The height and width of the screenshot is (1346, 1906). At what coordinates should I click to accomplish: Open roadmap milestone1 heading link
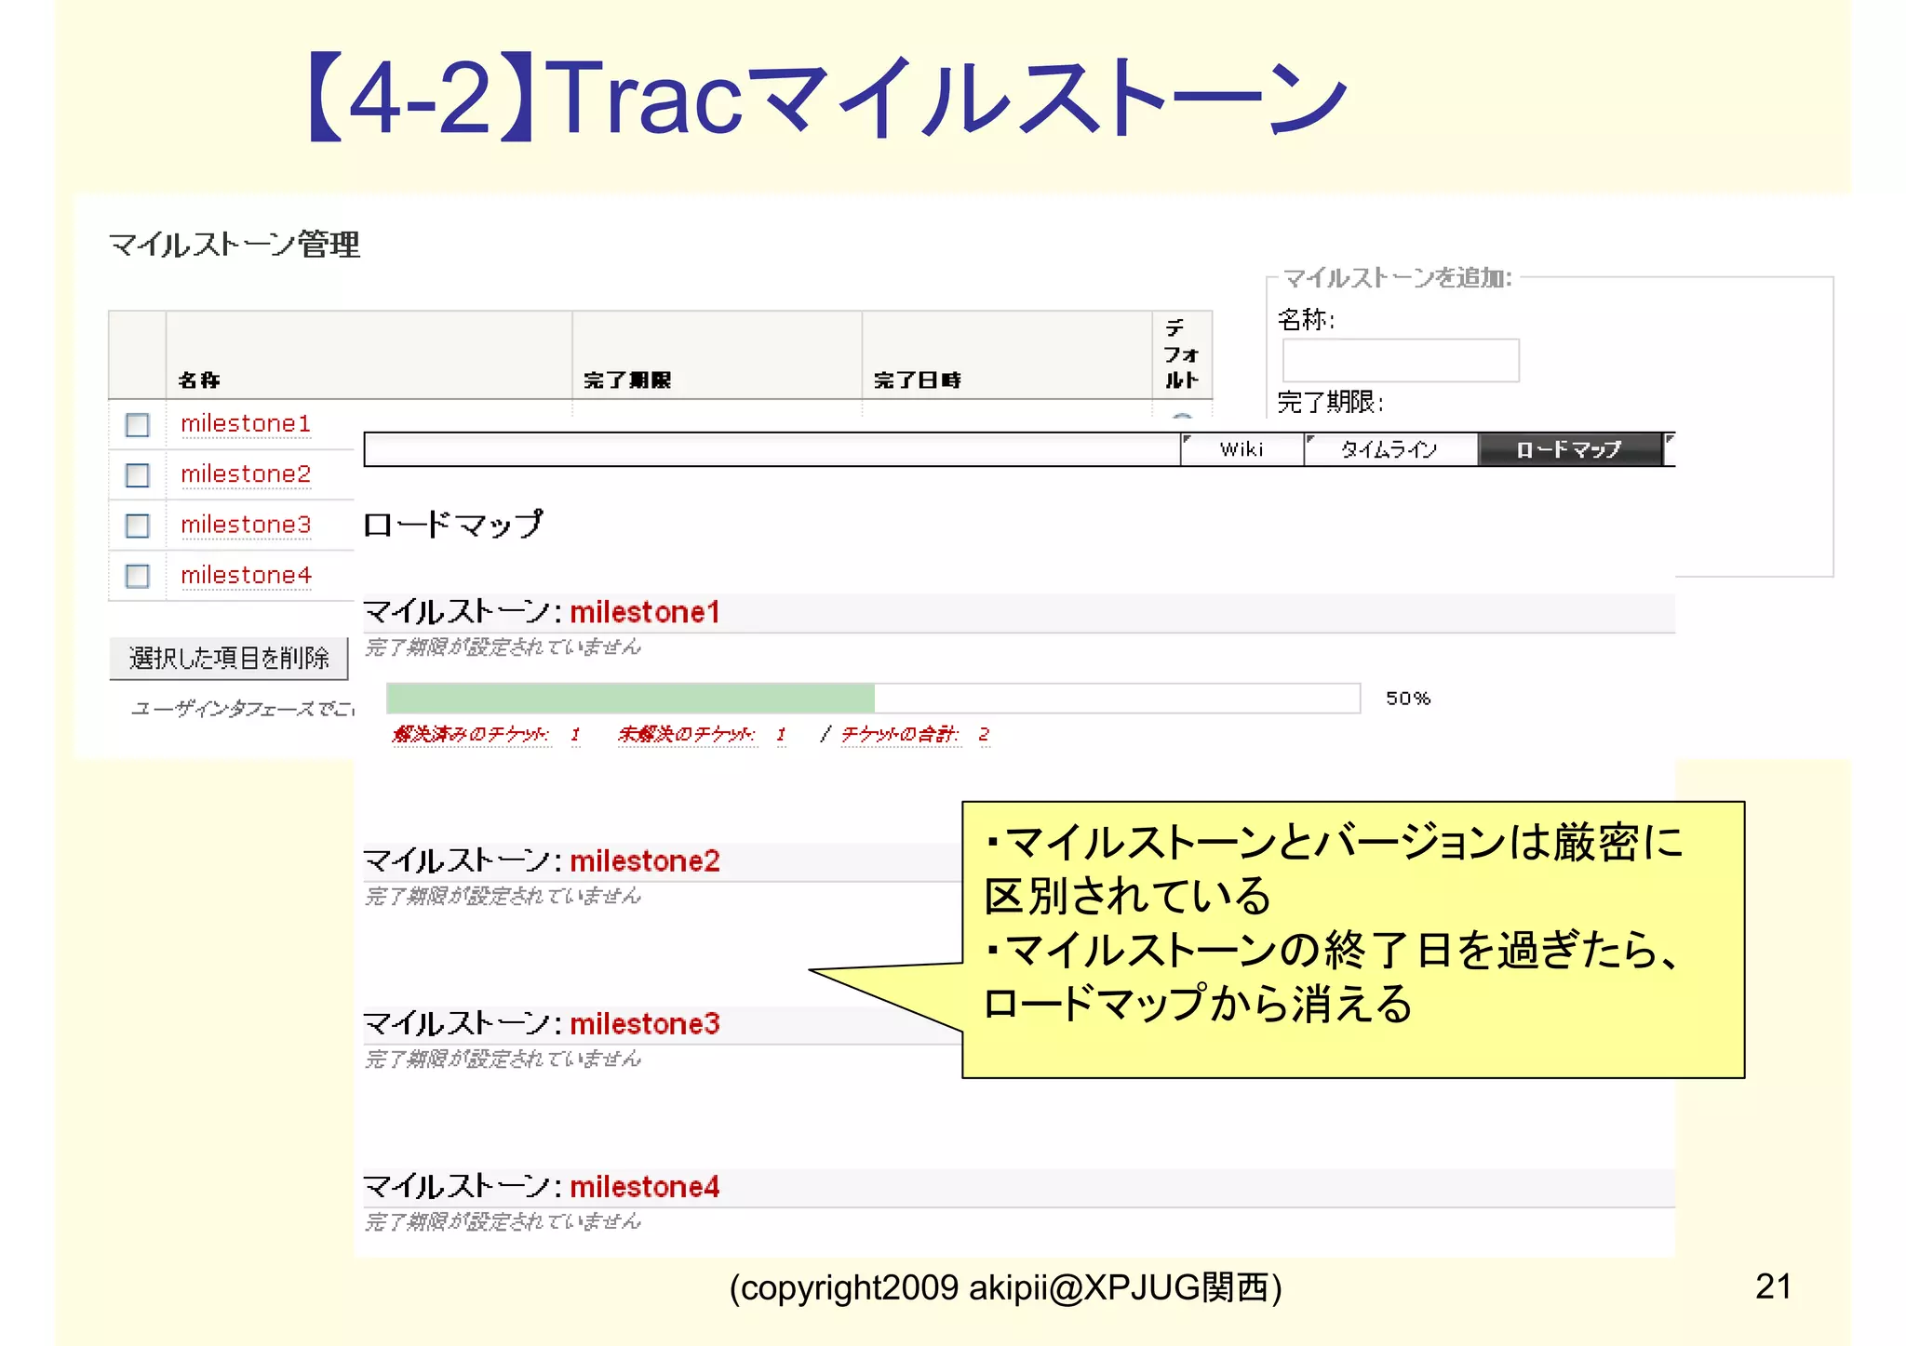coord(645,612)
